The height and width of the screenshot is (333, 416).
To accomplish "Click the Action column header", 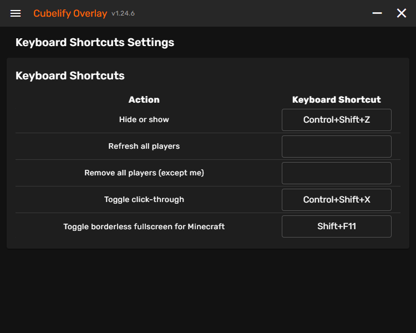I will pos(144,100).
